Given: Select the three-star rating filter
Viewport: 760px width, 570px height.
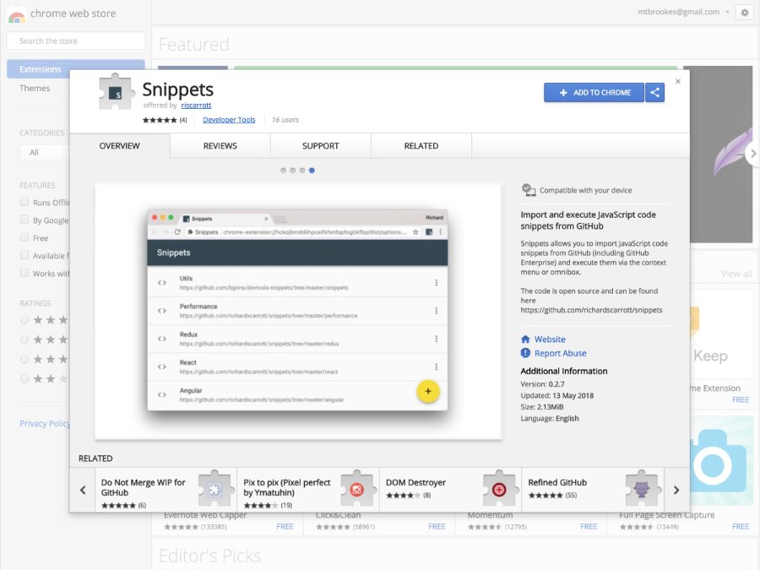Looking at the screenshot, I should pyautogui.click(x=25, y=359).
